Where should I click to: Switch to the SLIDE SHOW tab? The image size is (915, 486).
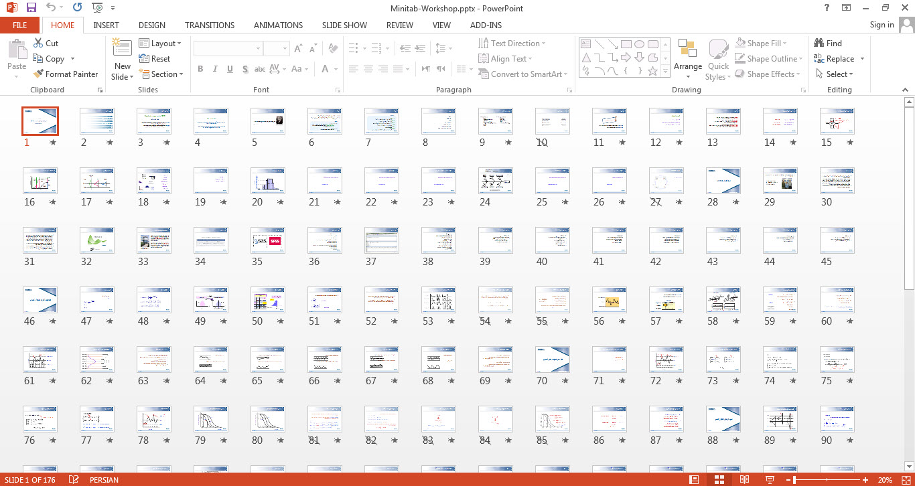tap(344, 25)
